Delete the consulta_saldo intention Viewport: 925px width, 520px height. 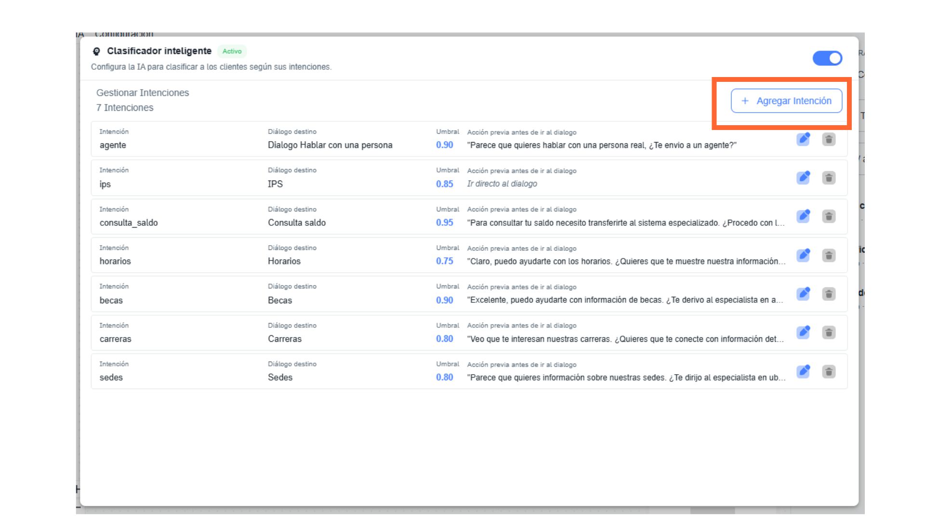click(829, 216)
